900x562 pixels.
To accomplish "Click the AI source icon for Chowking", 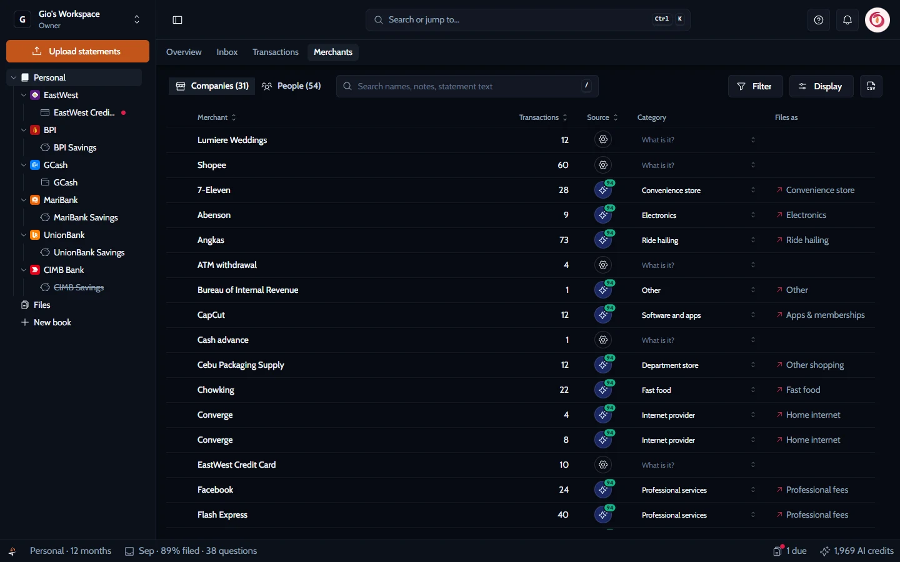I will 603,390.
